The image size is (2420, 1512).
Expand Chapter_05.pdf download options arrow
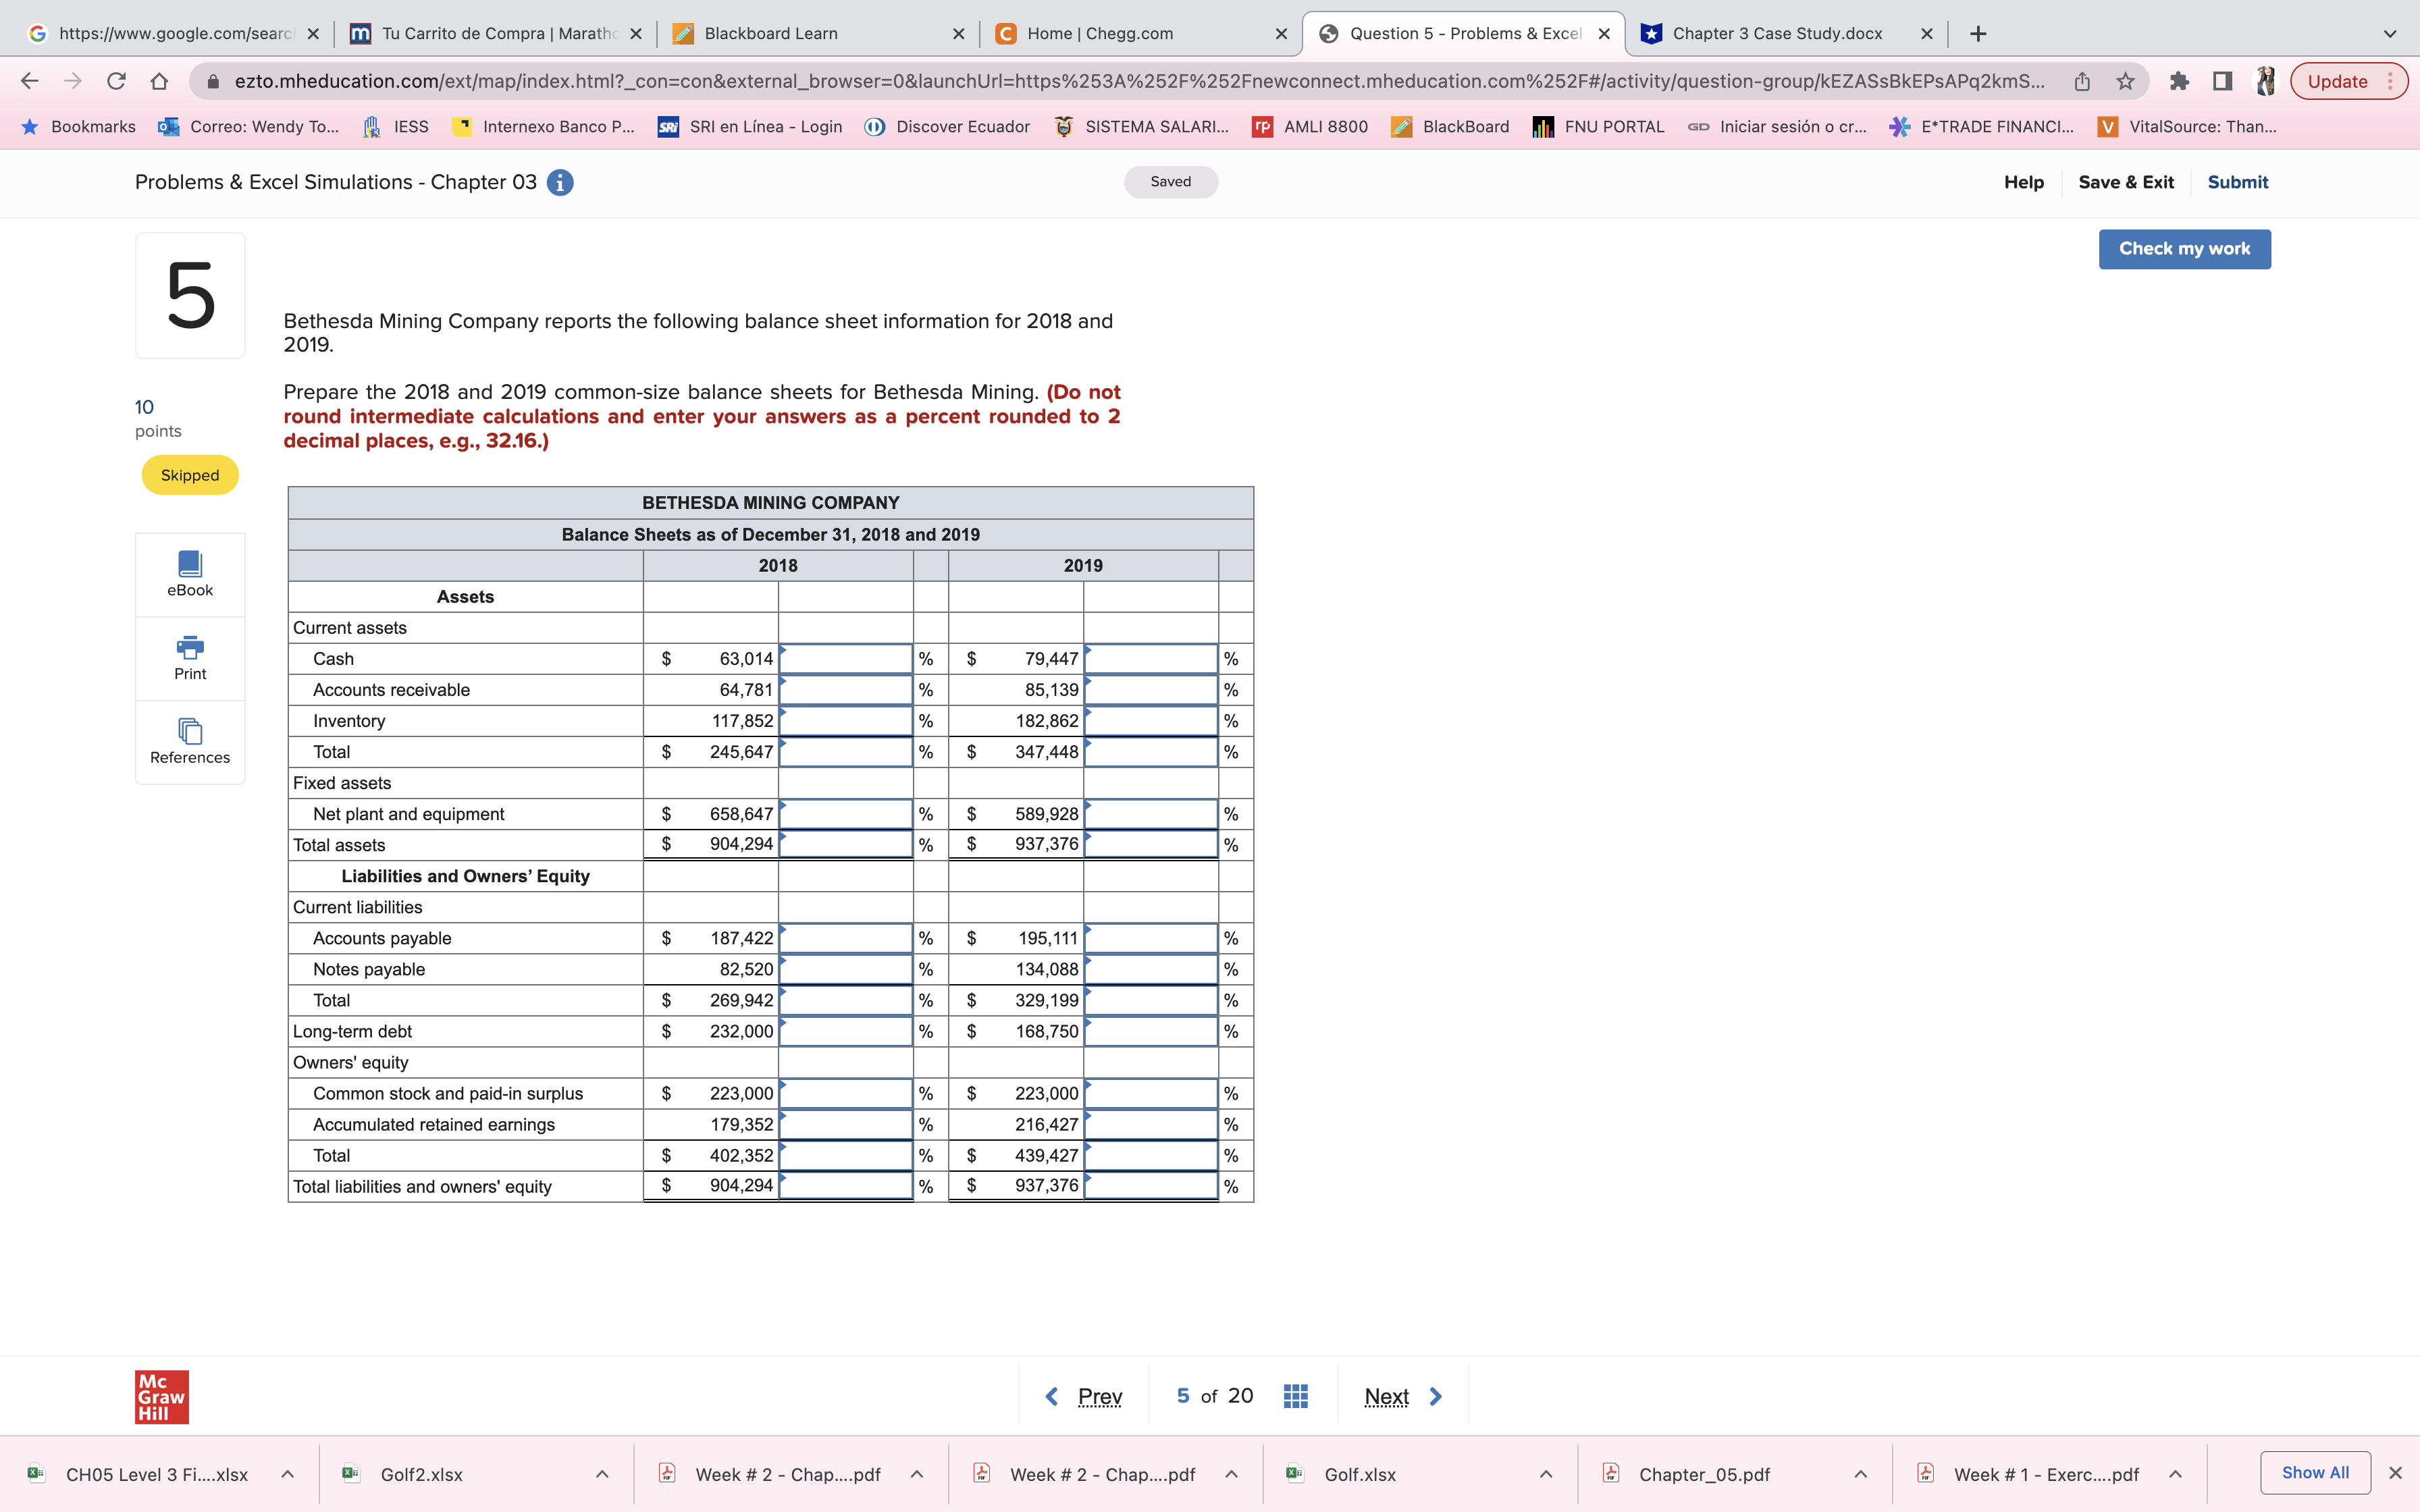[1860, 1474]
